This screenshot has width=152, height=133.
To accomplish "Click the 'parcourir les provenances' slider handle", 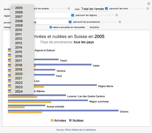I will click(102, 22).
